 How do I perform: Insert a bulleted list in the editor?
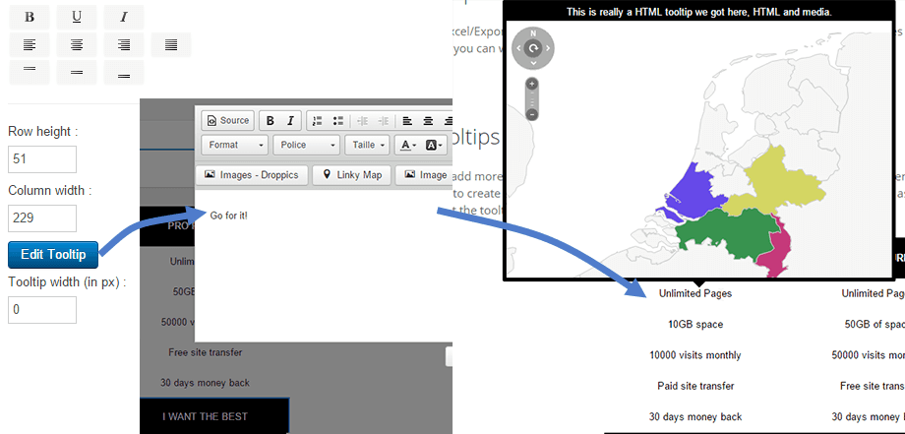pyautogui.click(x=338, y=121)
